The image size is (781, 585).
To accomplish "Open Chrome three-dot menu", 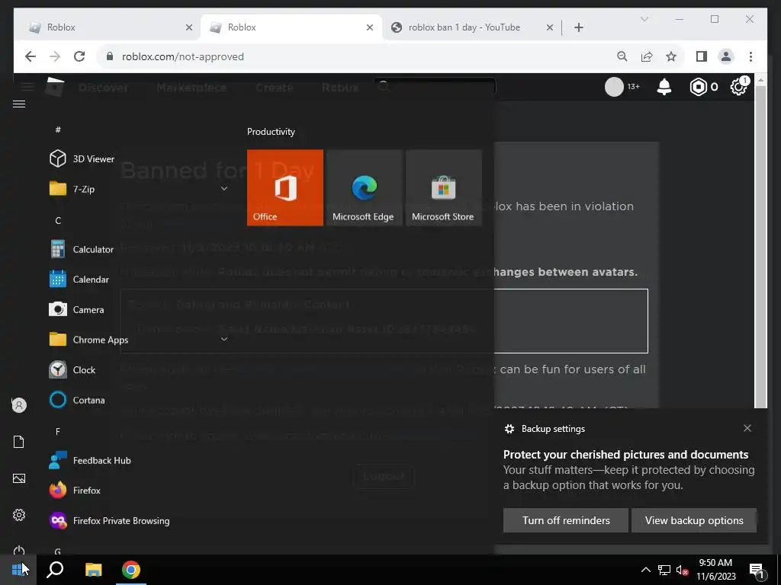I will click(750, 56).
